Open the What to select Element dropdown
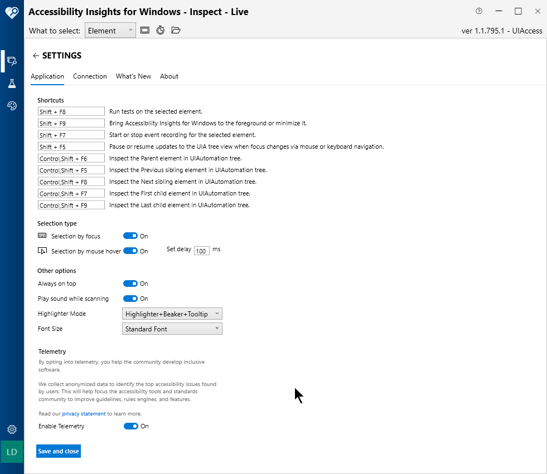Image resolution: width=547 pixels, height=474 pixels. [x=110, y=31]
